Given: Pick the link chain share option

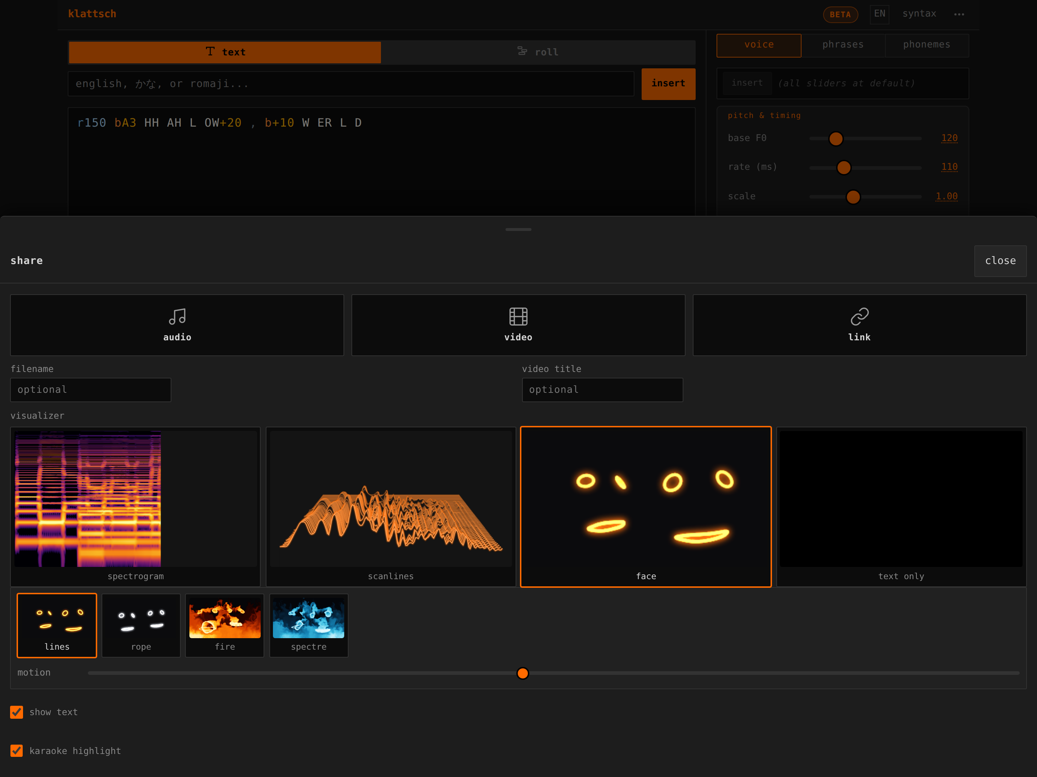Looking at the screenshot, I should click(x=859, y=325).
